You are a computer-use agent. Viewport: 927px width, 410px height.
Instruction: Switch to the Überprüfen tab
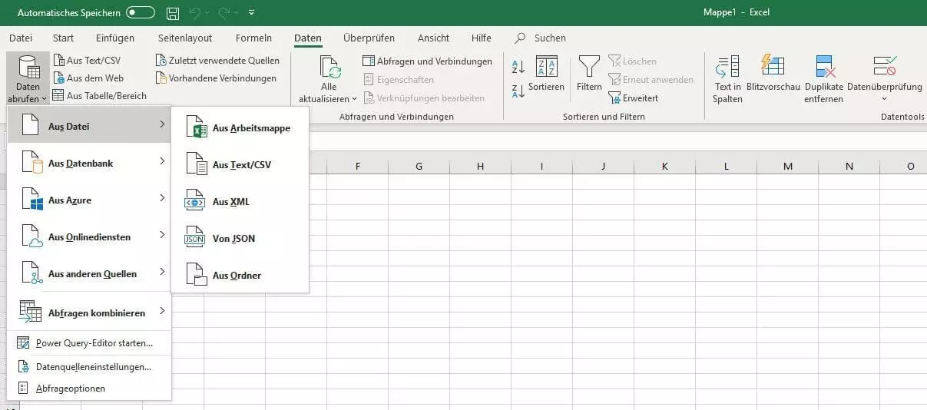point(369,38)
